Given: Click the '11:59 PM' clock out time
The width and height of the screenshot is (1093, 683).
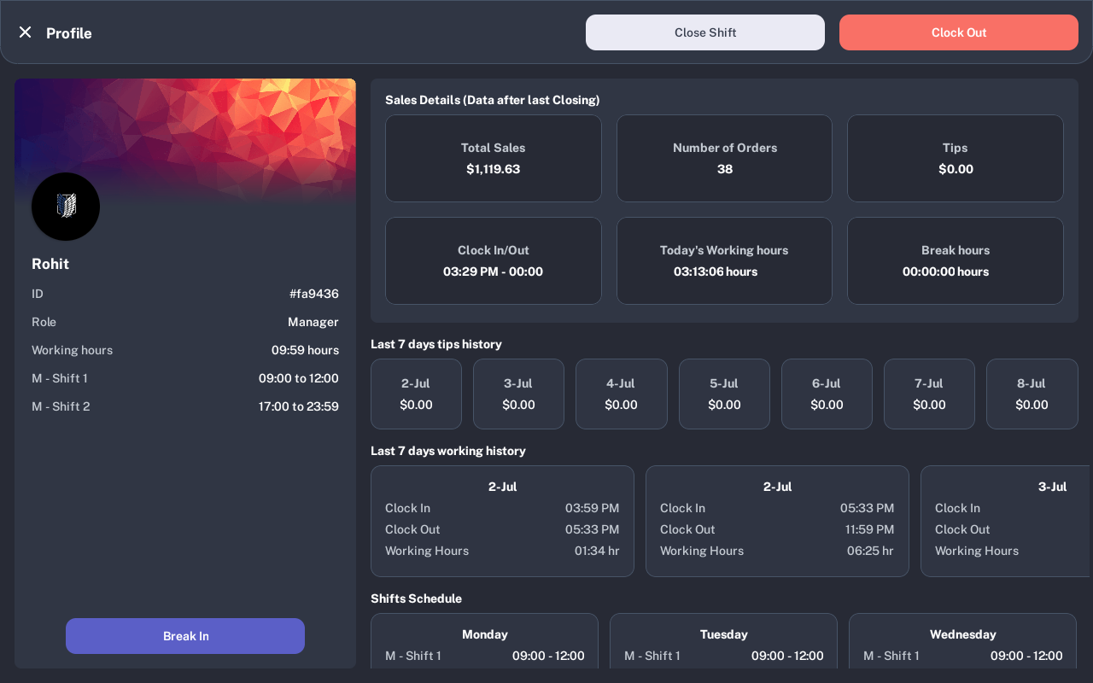Looking at the screenshot, I should tap(869, 529).
